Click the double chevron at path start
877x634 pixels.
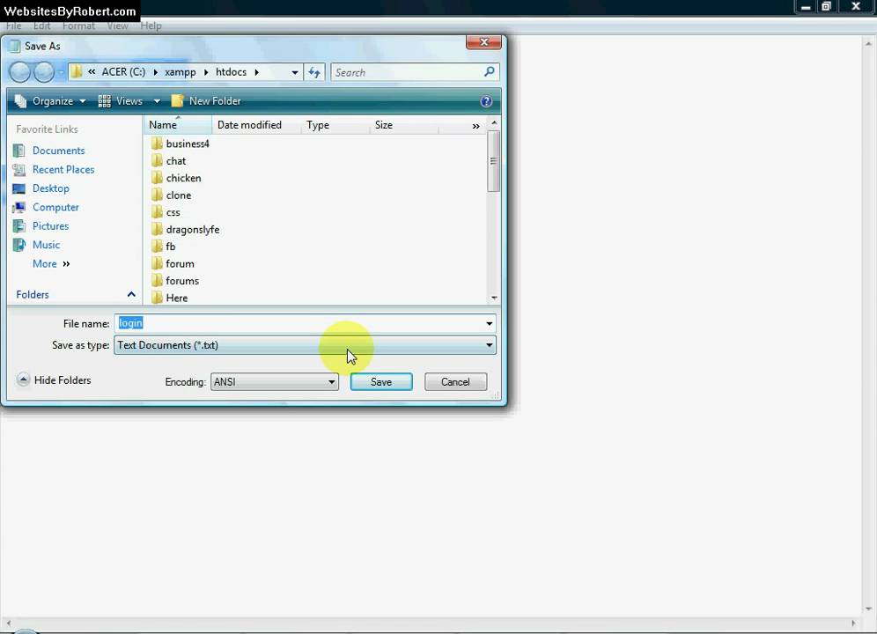pos(92,71)
